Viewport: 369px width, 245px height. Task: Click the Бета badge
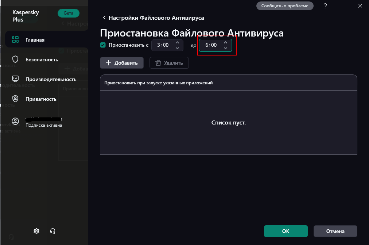(69, 13)
